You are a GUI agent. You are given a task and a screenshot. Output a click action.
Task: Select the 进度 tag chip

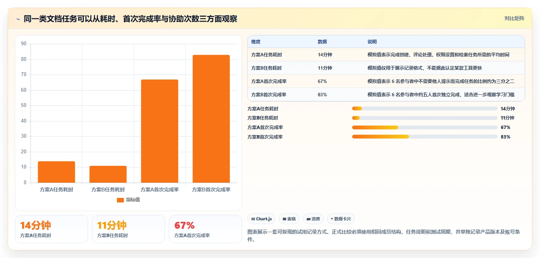coord(313,219)
